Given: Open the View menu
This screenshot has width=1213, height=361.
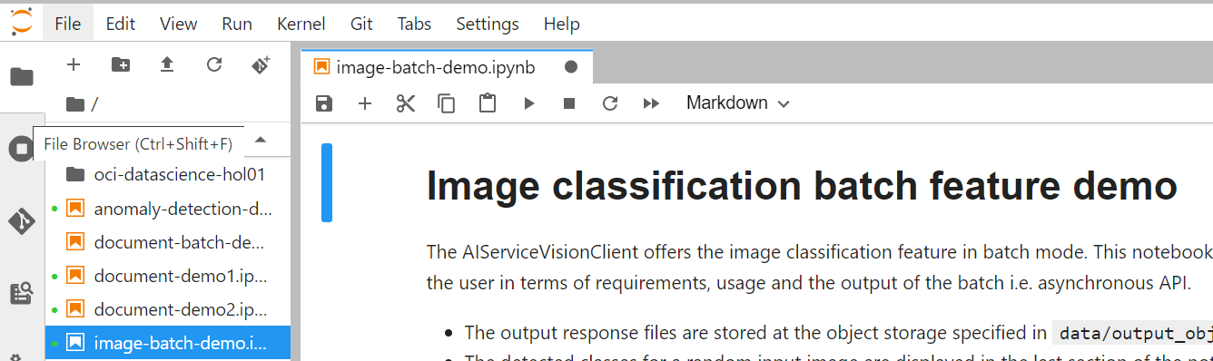Looking at the screenshot, I should [178, 24].
